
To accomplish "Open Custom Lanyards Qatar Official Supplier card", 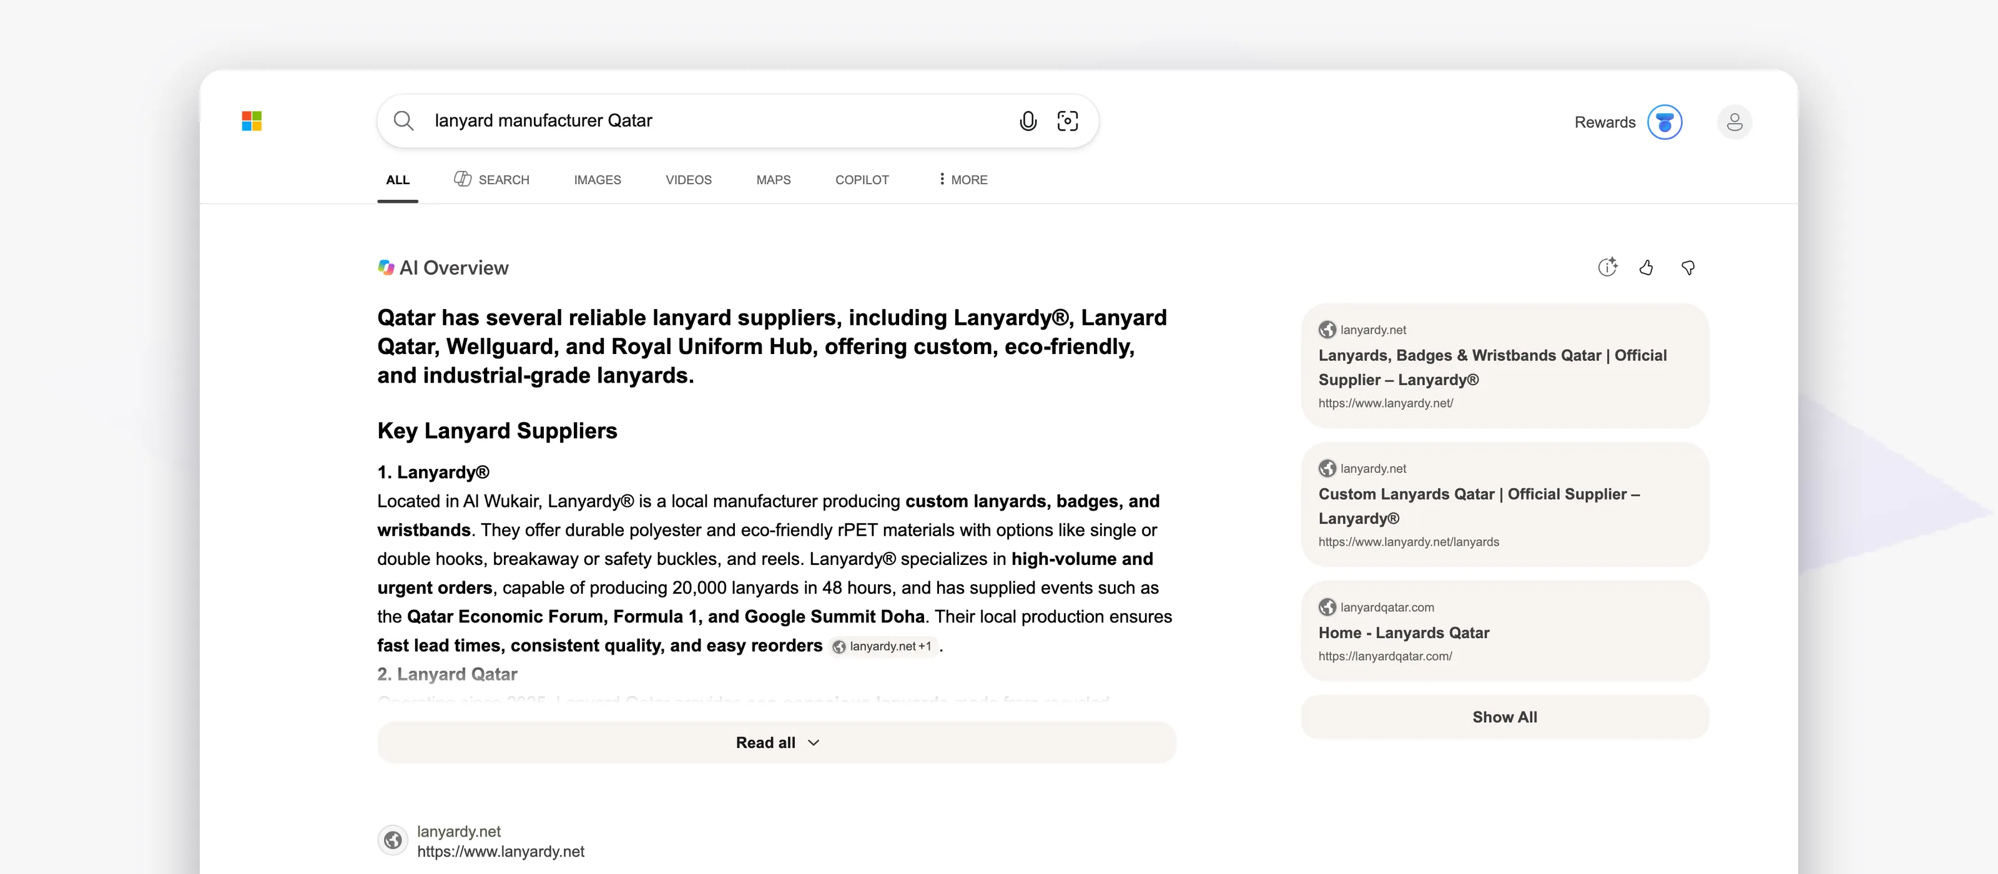I will click(1505, 504).
